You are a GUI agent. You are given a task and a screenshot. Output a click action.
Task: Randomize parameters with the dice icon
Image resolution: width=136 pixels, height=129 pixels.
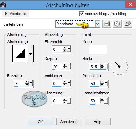[117, 24]
